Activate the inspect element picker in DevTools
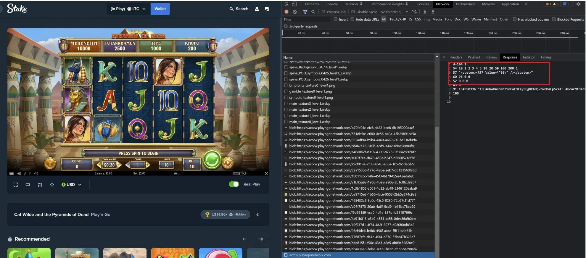 [x=286, y=4]
